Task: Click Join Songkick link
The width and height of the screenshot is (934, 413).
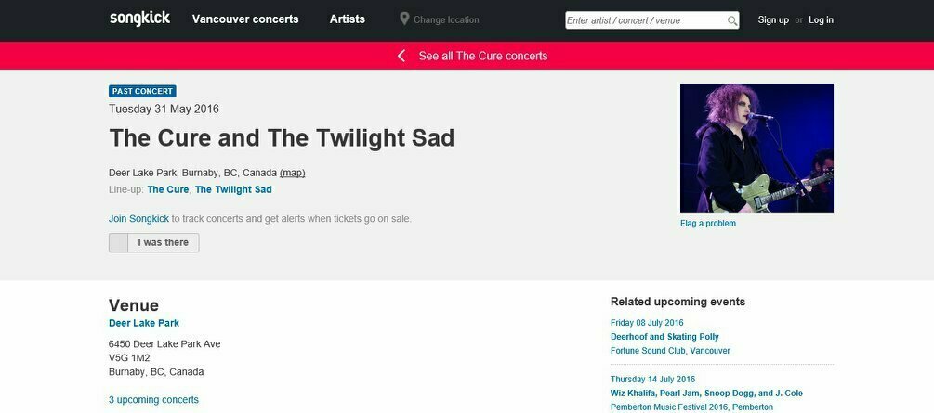Action: 138,218
